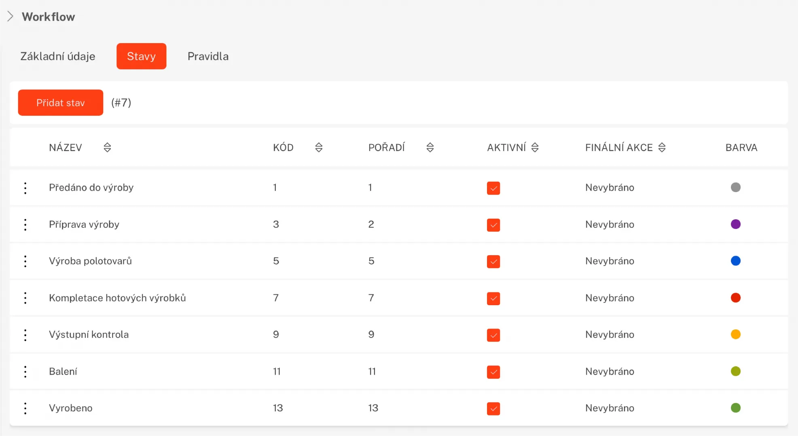Open the Pravidla tab
The image size is (798, 436).
tap(208, 56)
